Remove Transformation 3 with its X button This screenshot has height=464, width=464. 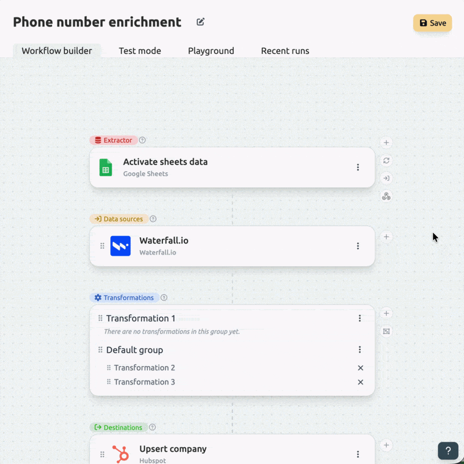click(x=360, y=382)
